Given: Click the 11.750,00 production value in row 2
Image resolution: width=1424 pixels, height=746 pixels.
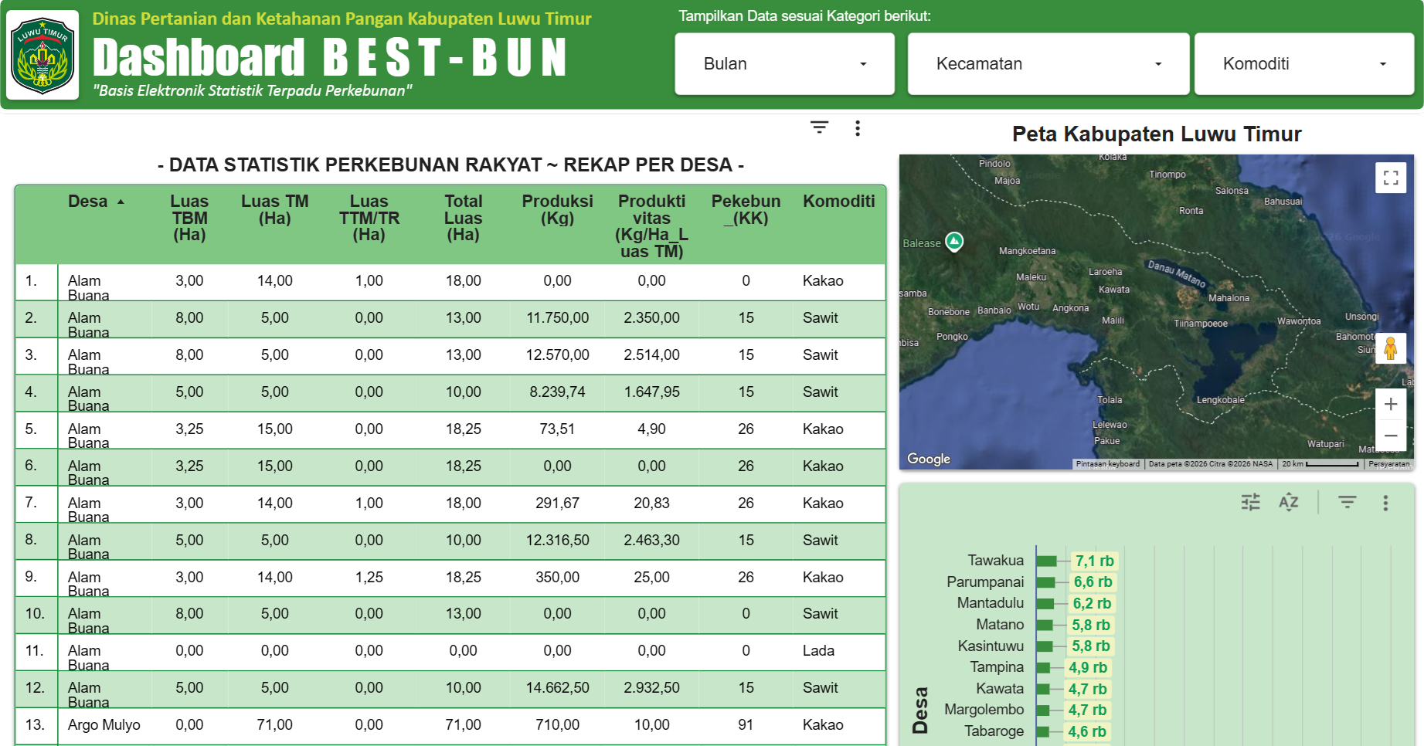Looking at the screenshot, I should tap(558, 318).
